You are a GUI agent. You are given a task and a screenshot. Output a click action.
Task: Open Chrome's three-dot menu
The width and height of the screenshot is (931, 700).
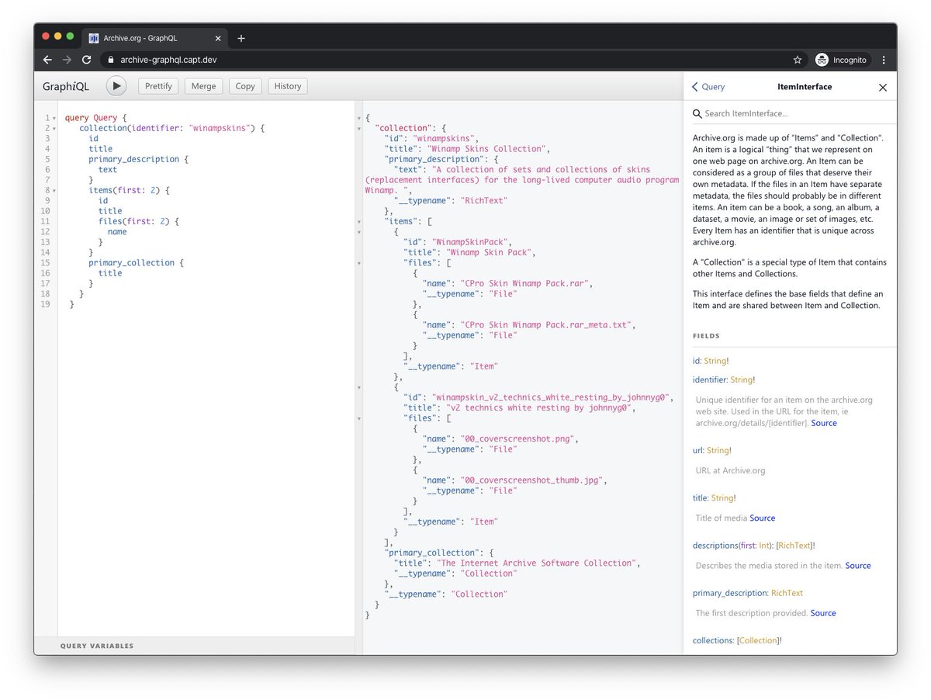coord(883,60)
